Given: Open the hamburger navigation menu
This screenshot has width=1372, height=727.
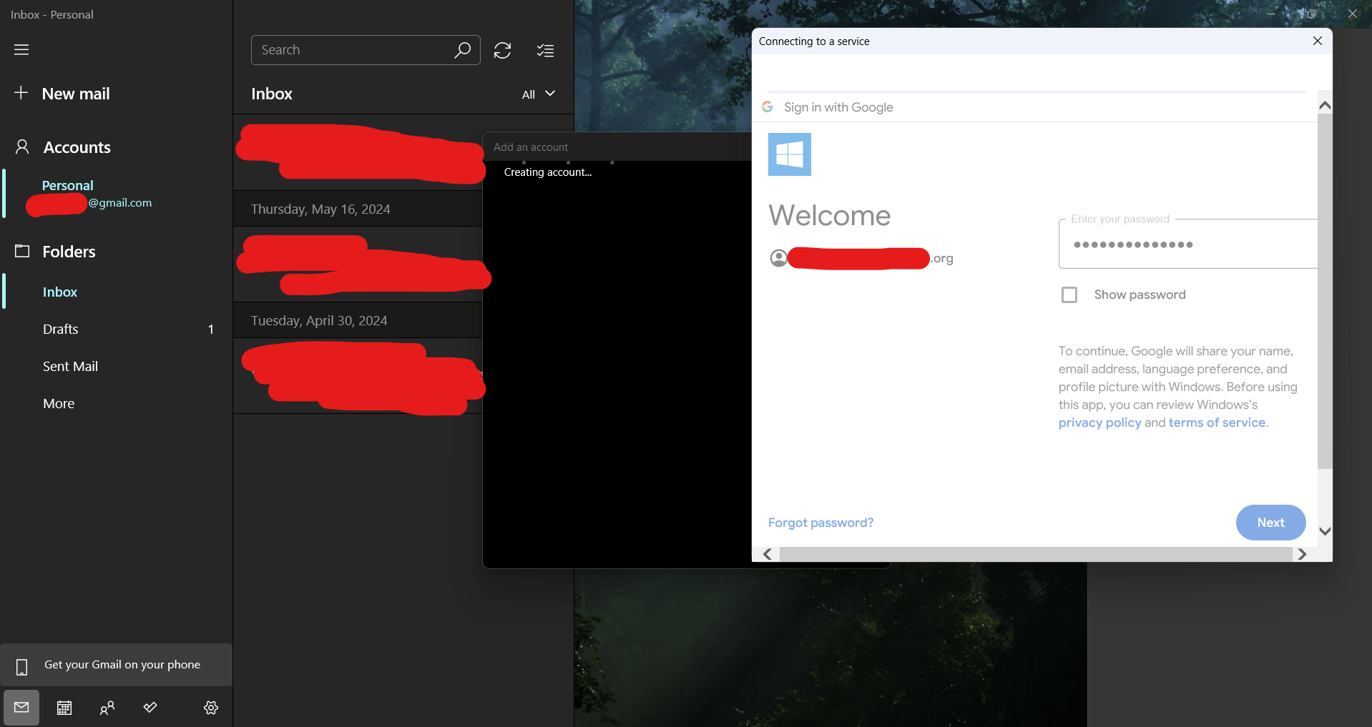Looking at the screenshot, I should tap(21, 50).
